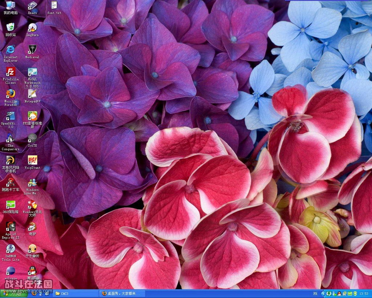
Task: Select the font.txt file icon
Action: click(54, 7)
